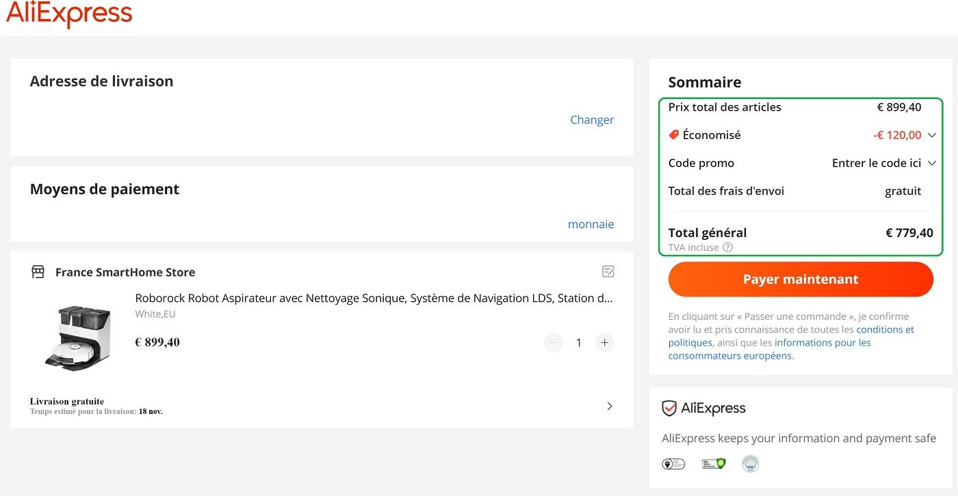Viewport: 958px width, 496px height.
Task: Open the note icon for the store order
Action: [x=608, y=272]
